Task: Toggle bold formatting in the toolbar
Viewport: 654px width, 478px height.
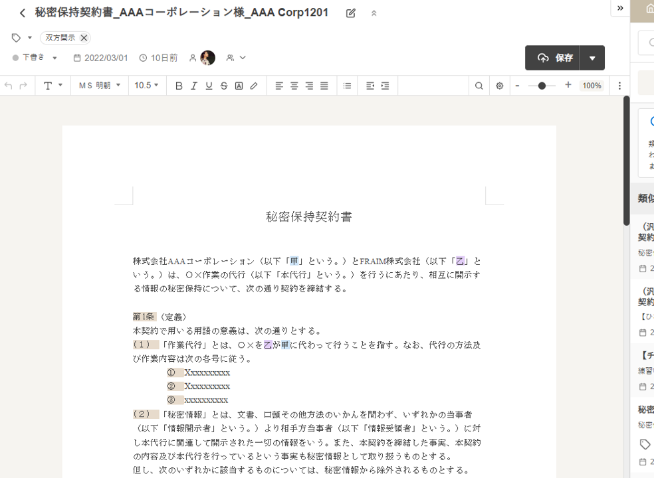Action: tap(179, 86)
